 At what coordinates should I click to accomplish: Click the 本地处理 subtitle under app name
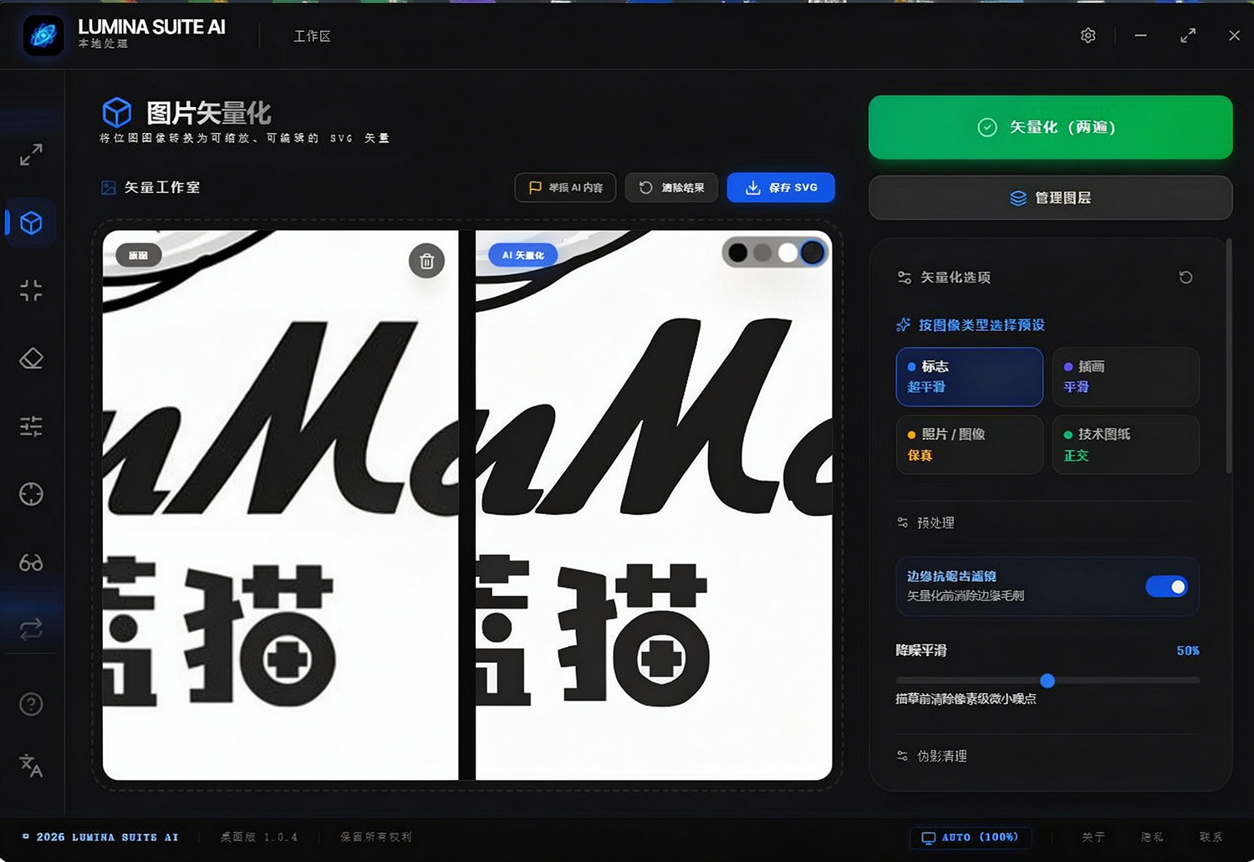(x=103, y=43)
